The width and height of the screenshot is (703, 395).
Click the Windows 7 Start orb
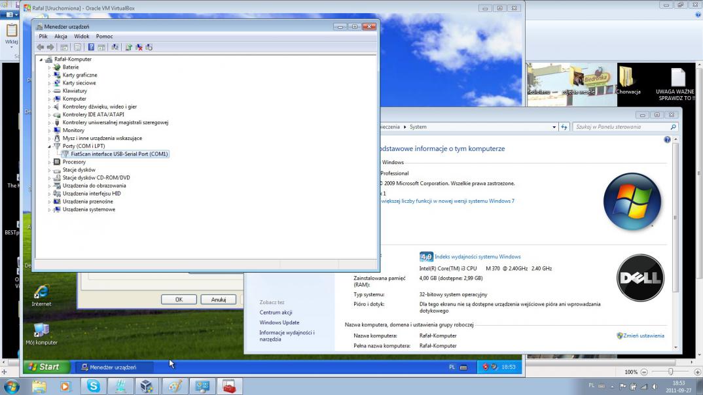12,386
